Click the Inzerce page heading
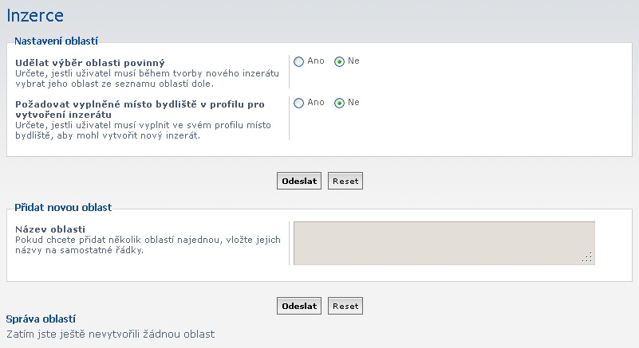This screenshot has width=639, height=348. (35, 16)
